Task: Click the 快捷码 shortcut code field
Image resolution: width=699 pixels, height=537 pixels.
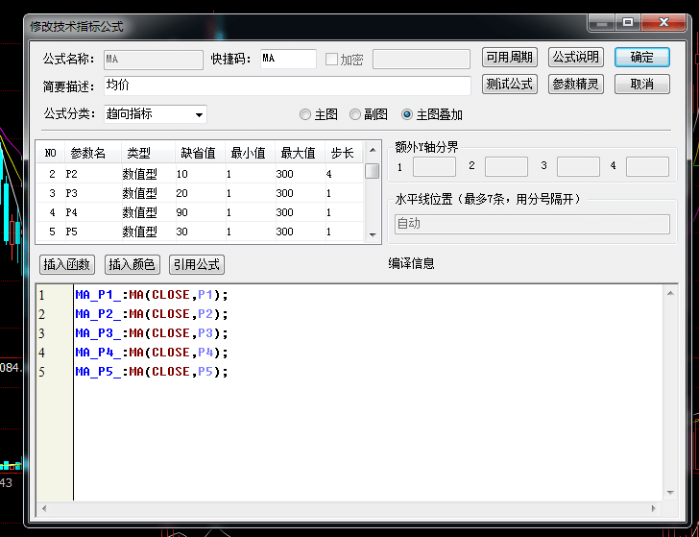Action: point(286,60)
